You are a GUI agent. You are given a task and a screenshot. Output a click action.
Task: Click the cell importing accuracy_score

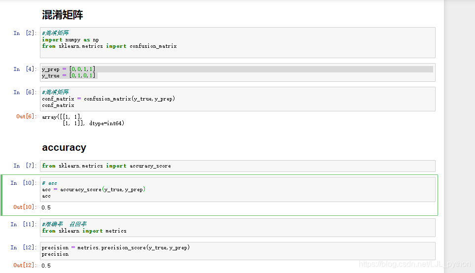coord(237,166)
